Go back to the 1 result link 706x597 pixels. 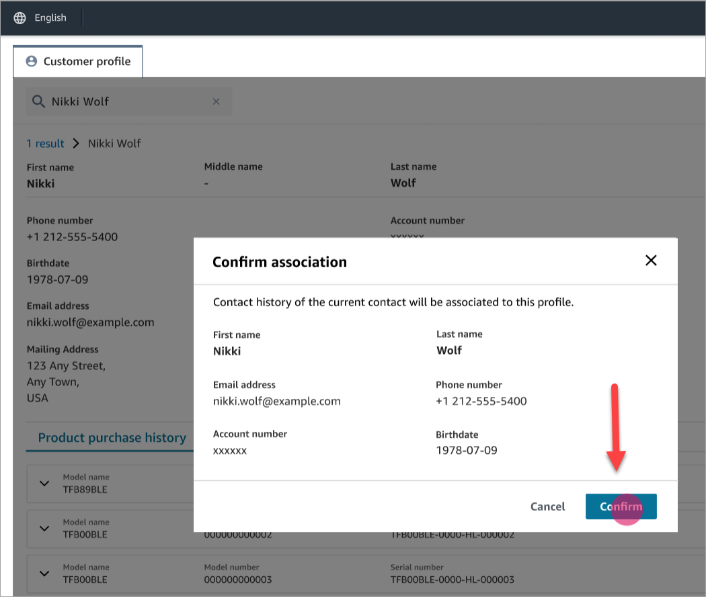[x=45, y=143]
